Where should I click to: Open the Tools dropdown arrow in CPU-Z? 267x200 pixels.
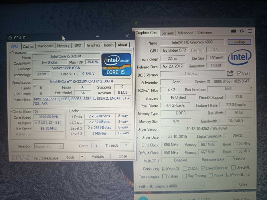coord(82,157)
